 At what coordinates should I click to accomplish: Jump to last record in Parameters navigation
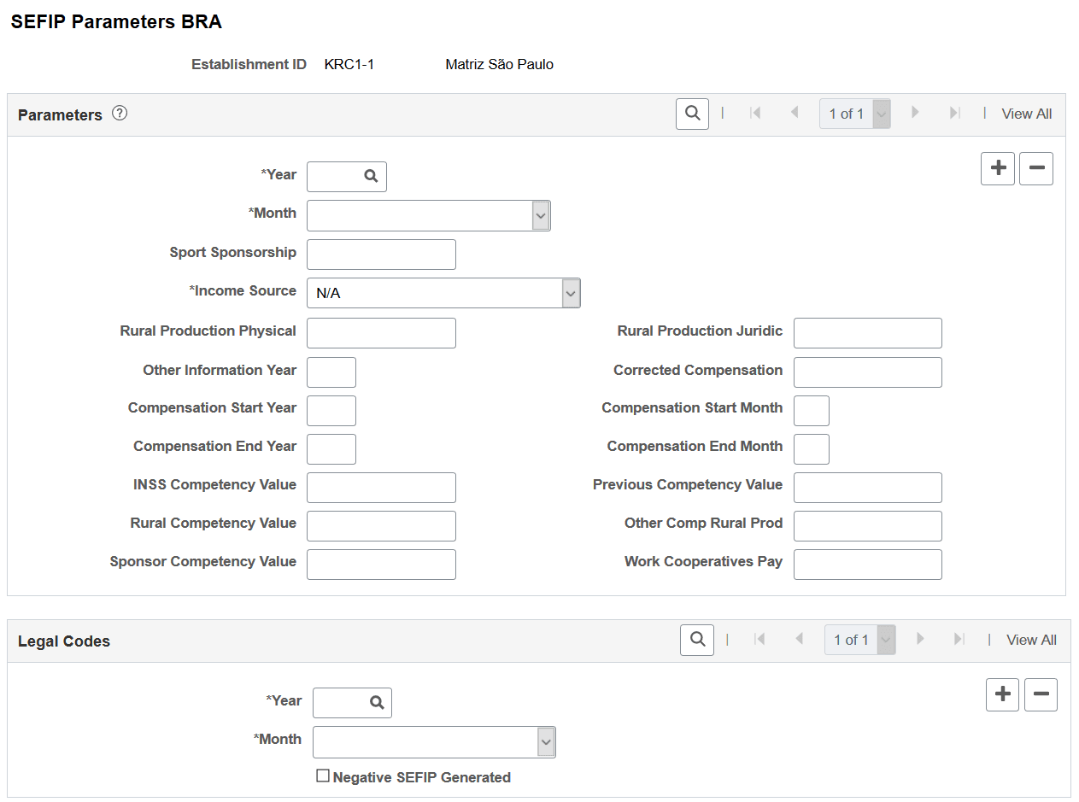tap(955, 113)
